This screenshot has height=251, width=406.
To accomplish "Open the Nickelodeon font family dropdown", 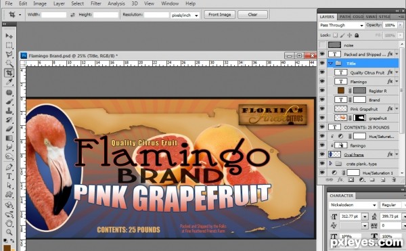I will click(x=353, y=205).
